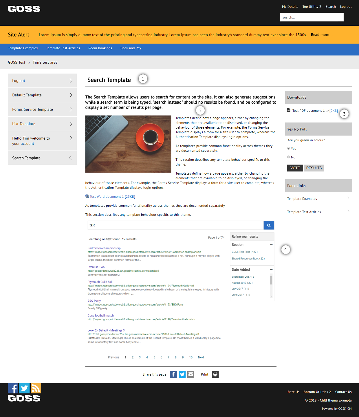Open Test PDF document 1 download
The width and height of the screenshot is (359, 417).
pyautogui.click(x=308, y=111)
